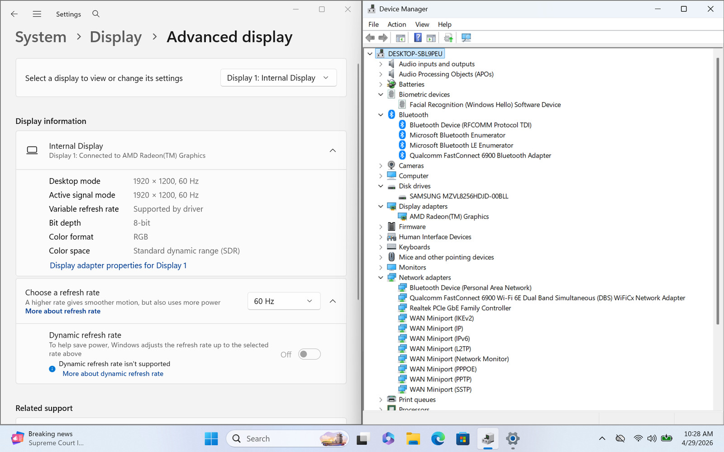Click Show/Hide Console Tree toolbar icon

(x=400, y=38)
